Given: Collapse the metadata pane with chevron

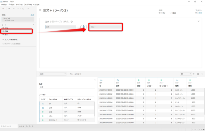Looking at the screenshot, I should tap(95, 80).
